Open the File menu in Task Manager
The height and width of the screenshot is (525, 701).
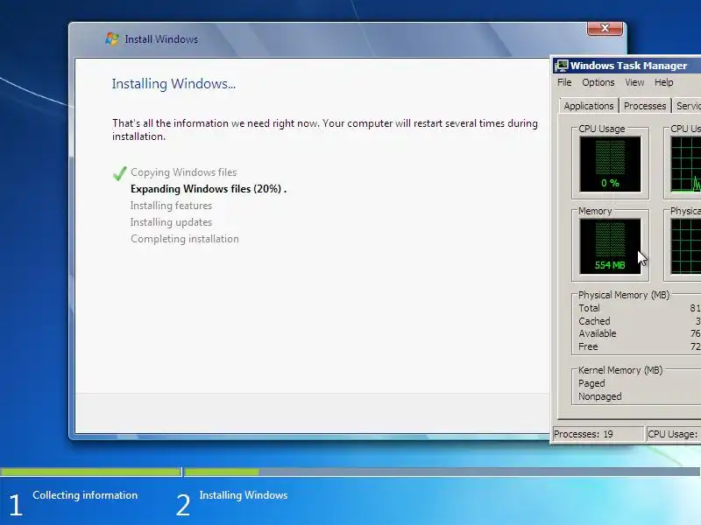(x=564, y=82)
